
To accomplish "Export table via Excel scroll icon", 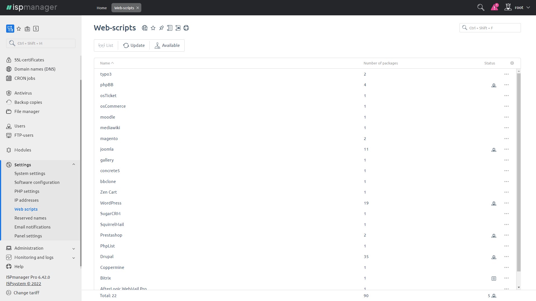I will [178, 28].
